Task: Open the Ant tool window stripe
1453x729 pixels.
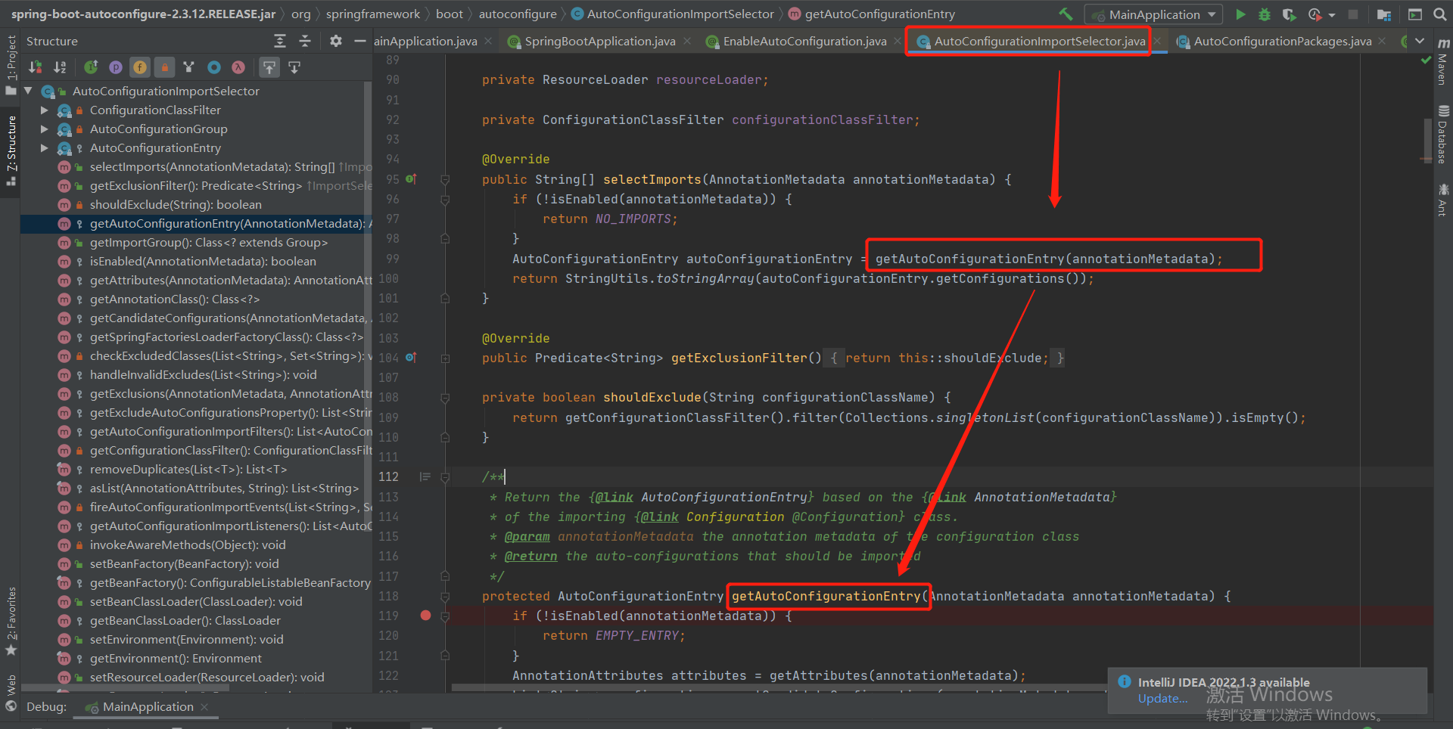Action: (x=1443, y=200)
